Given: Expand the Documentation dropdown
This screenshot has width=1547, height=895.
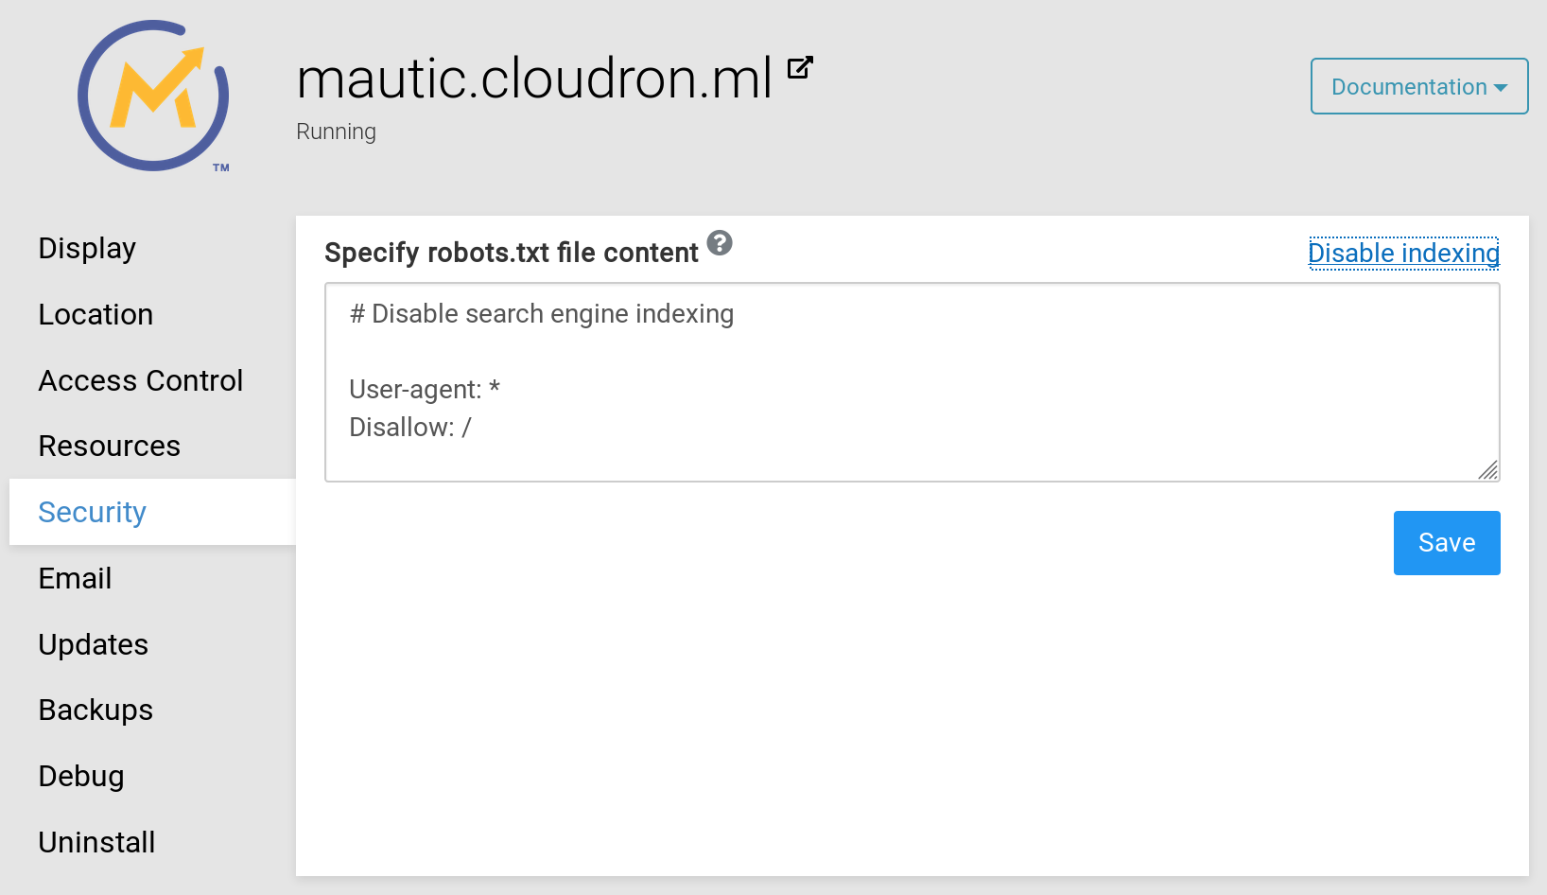Looking at the screenshot, I should click(1418, 86).
